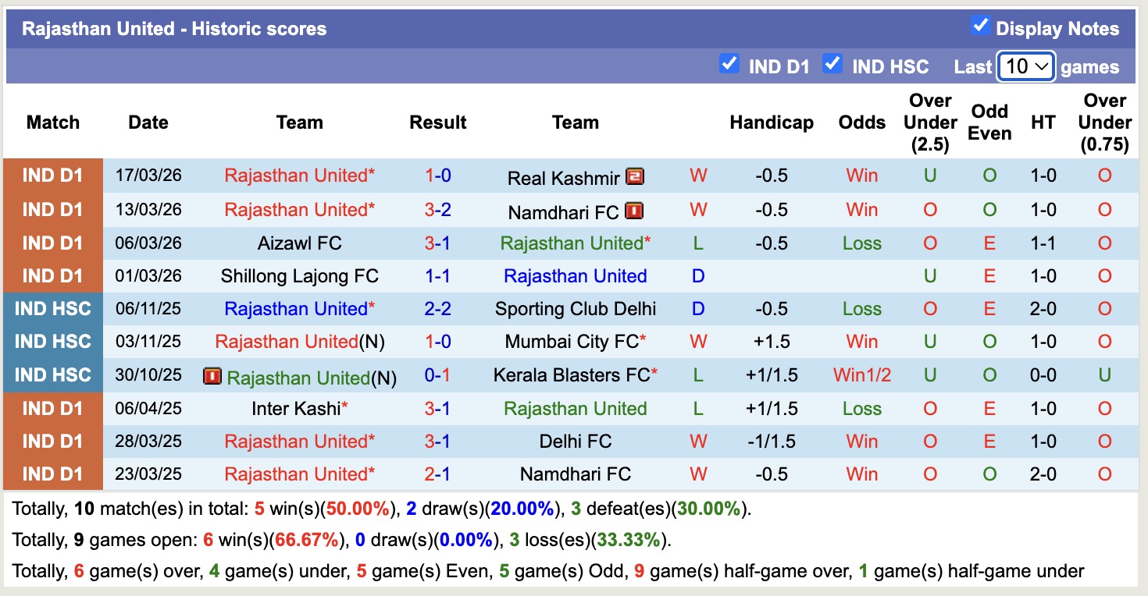Click red card icon before Rajasthan United on 30/10/25
Image resolution: width=1148 pixels, height=596 pixels.
[x=211, y=375]
